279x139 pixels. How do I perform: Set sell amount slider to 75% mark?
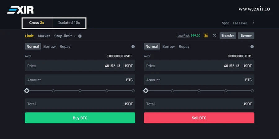[x=226, y=91]
